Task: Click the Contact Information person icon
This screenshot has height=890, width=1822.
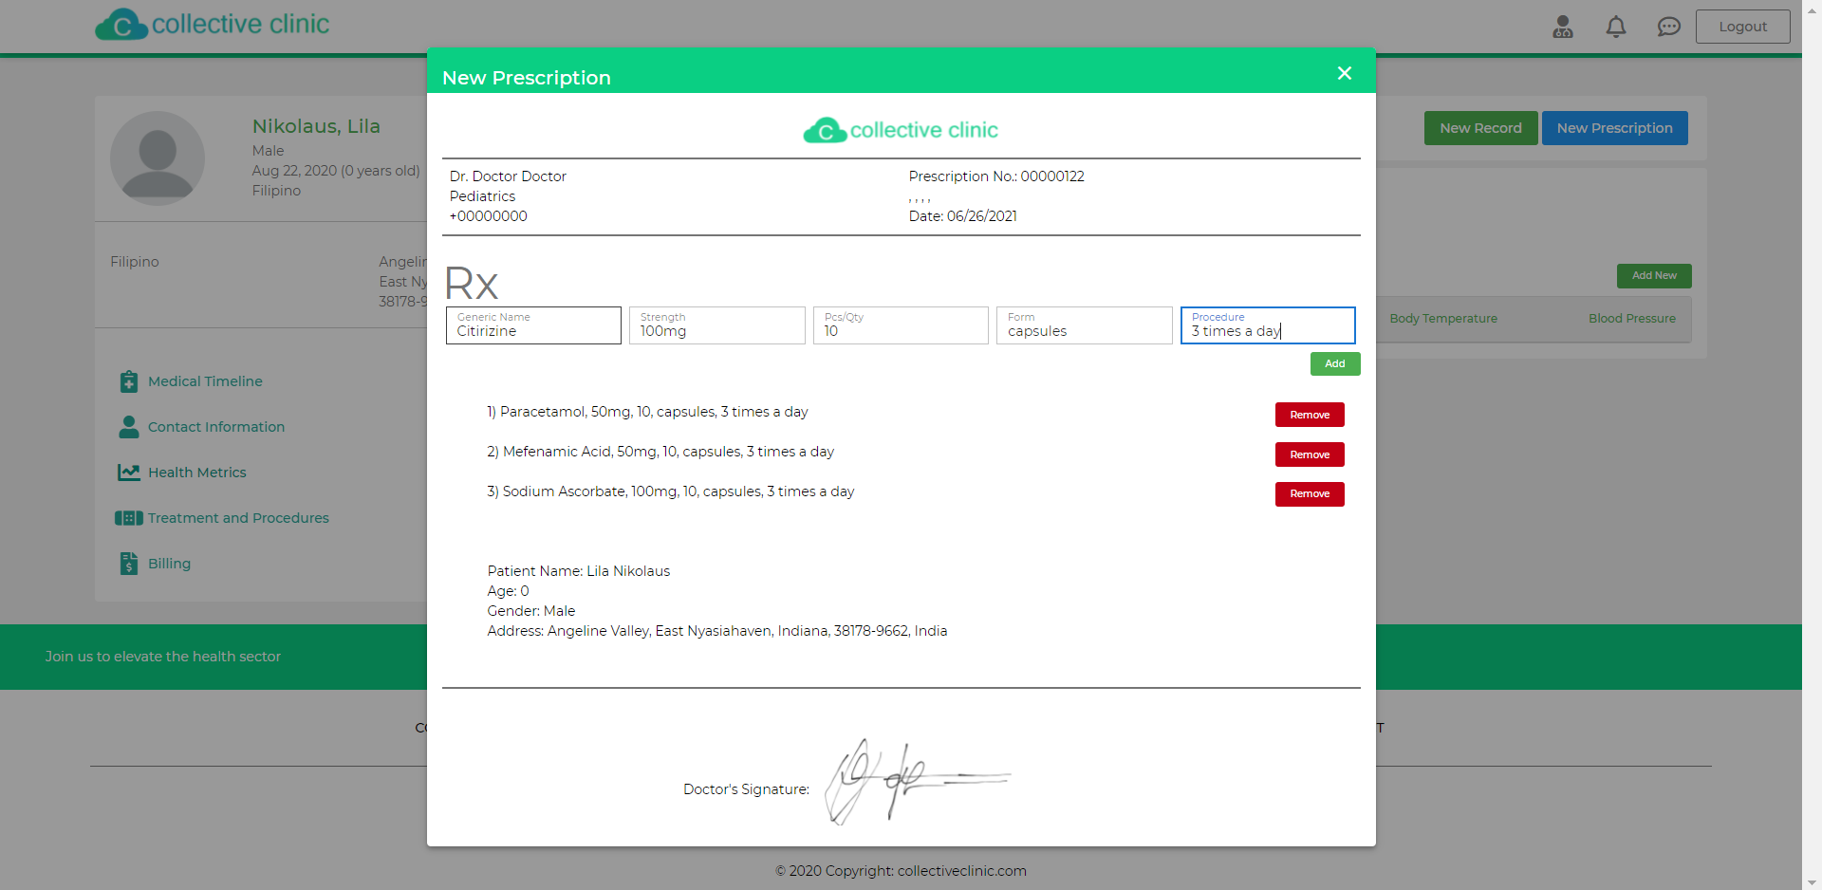Action: click(x=129, y=427)
